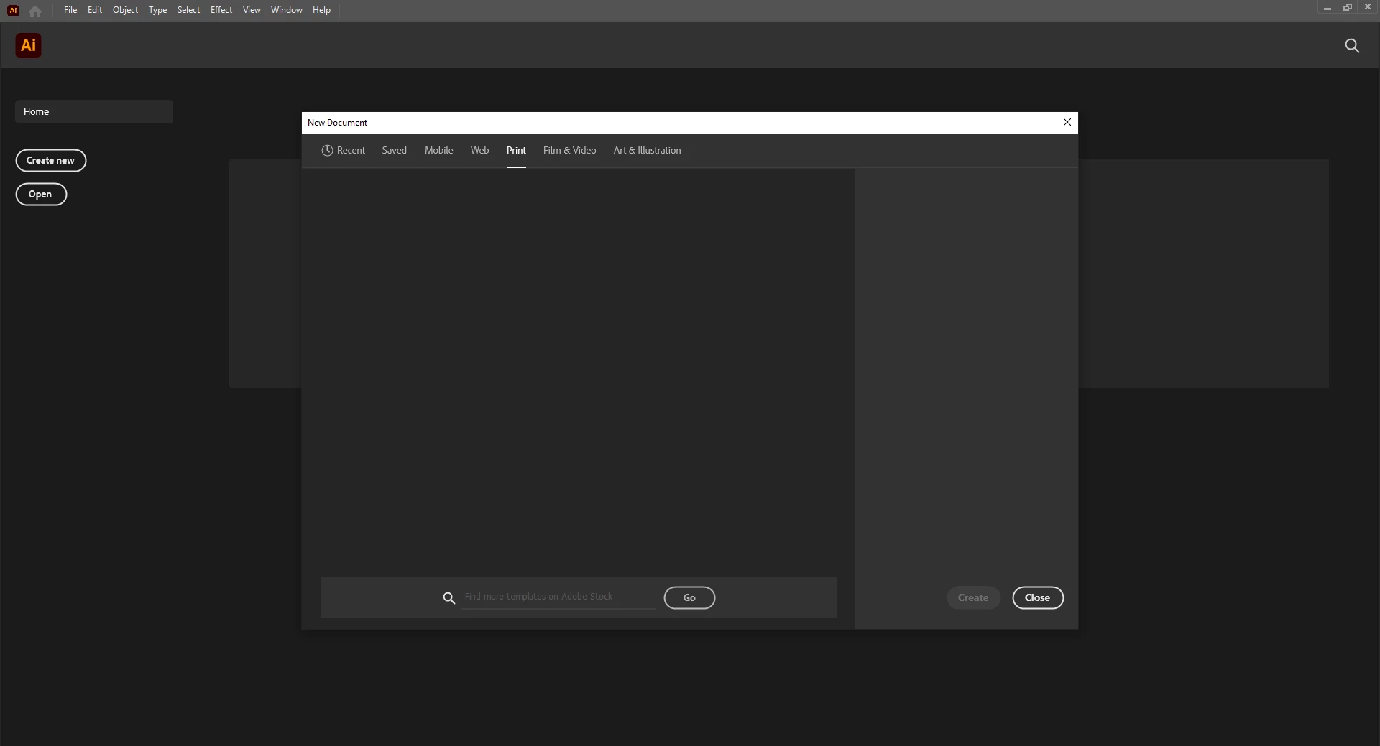Close the New Document dialog with X
Image resolution: width=1380 pixels, height=746 pixels.
tap(1067, 122)
